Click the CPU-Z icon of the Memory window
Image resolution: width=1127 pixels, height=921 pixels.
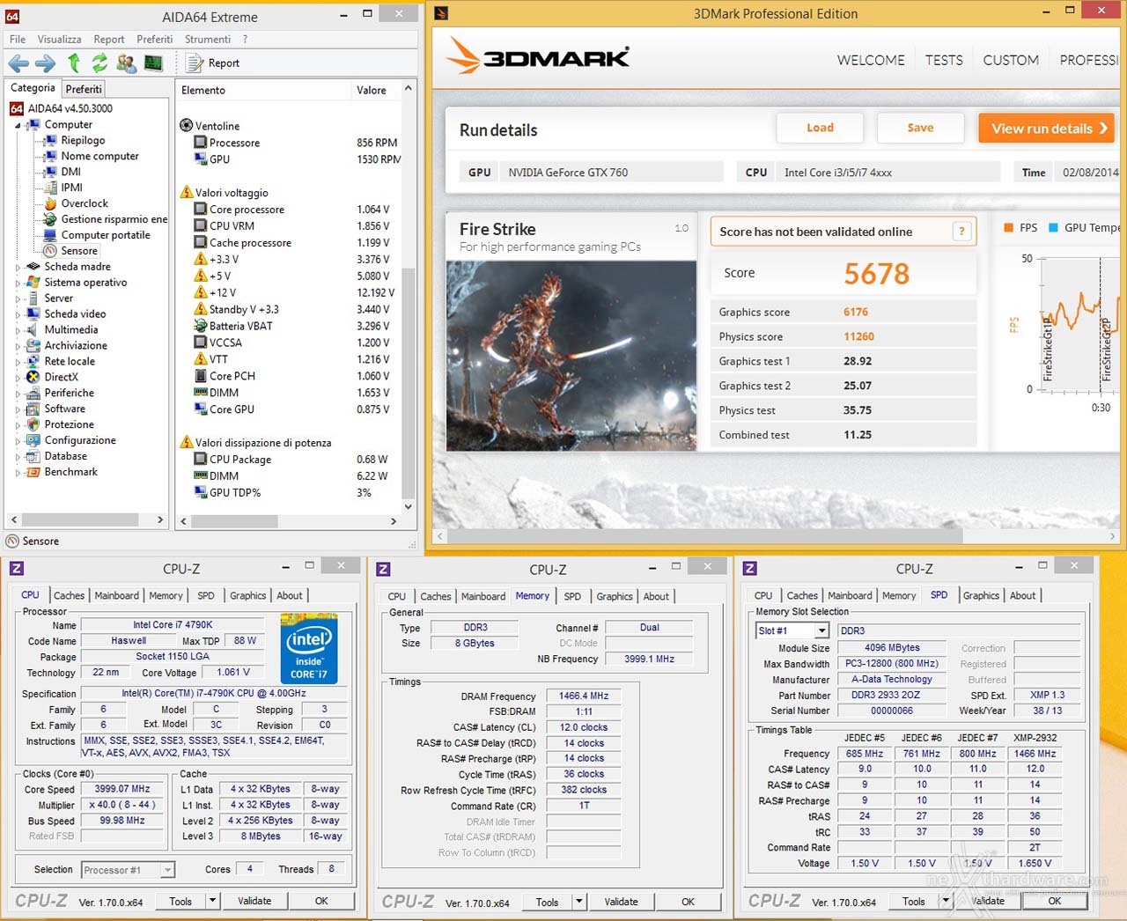pos(383,569)
